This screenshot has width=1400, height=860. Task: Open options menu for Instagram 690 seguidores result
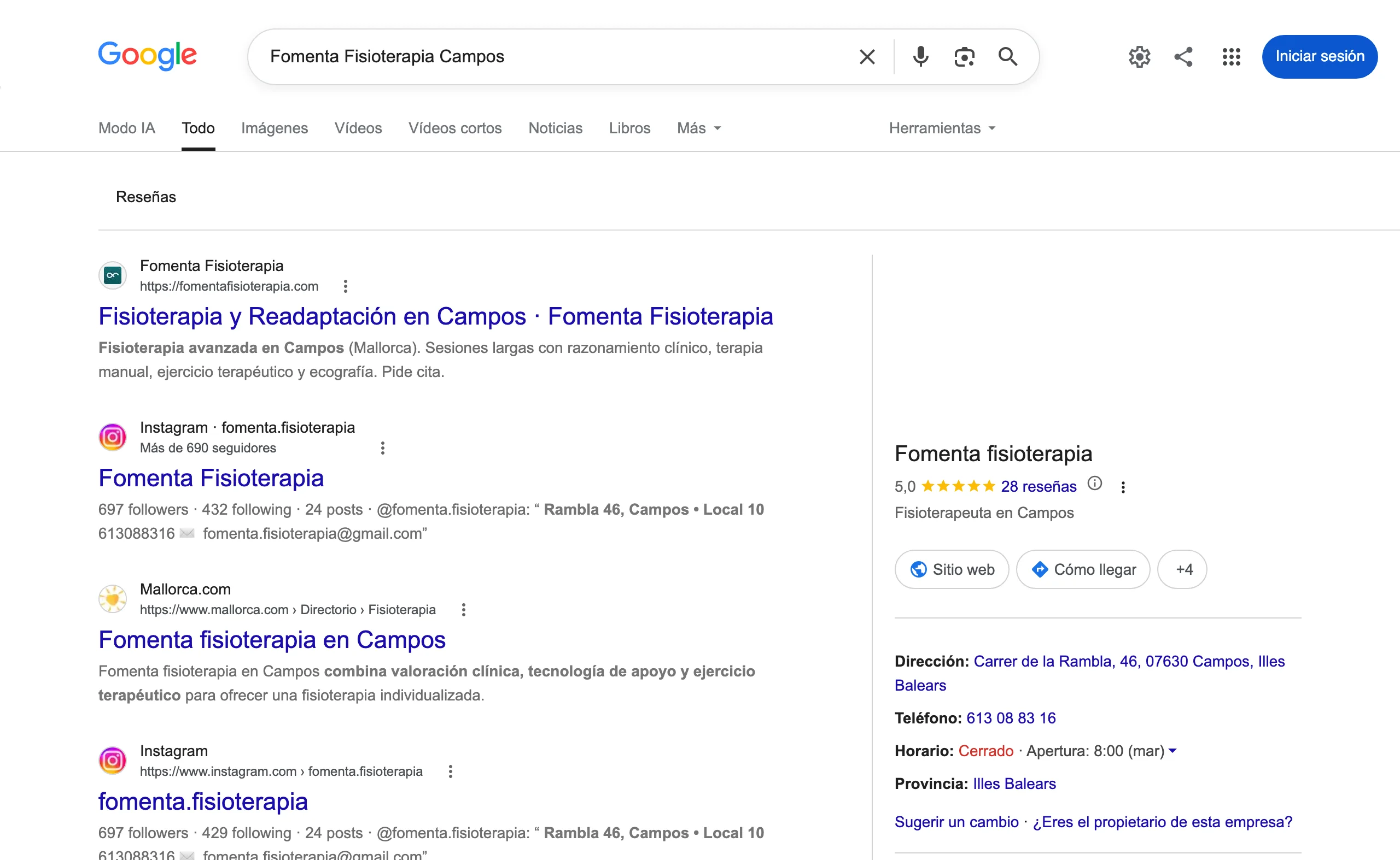[x=383, y=447]
